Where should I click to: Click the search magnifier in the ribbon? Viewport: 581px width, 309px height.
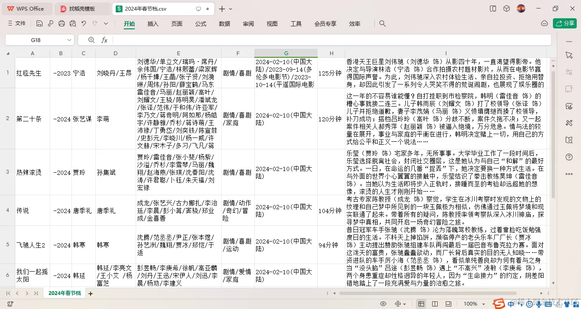(382, 24)
